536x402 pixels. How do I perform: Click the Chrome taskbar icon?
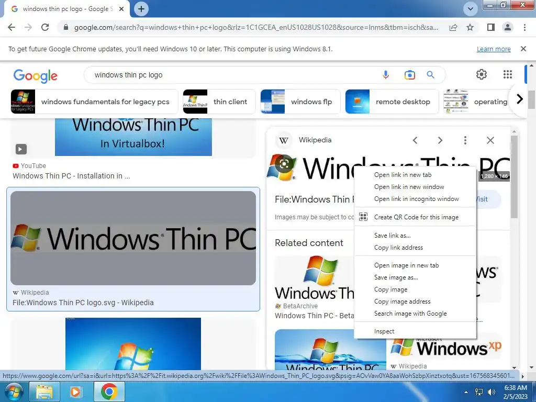109,392
